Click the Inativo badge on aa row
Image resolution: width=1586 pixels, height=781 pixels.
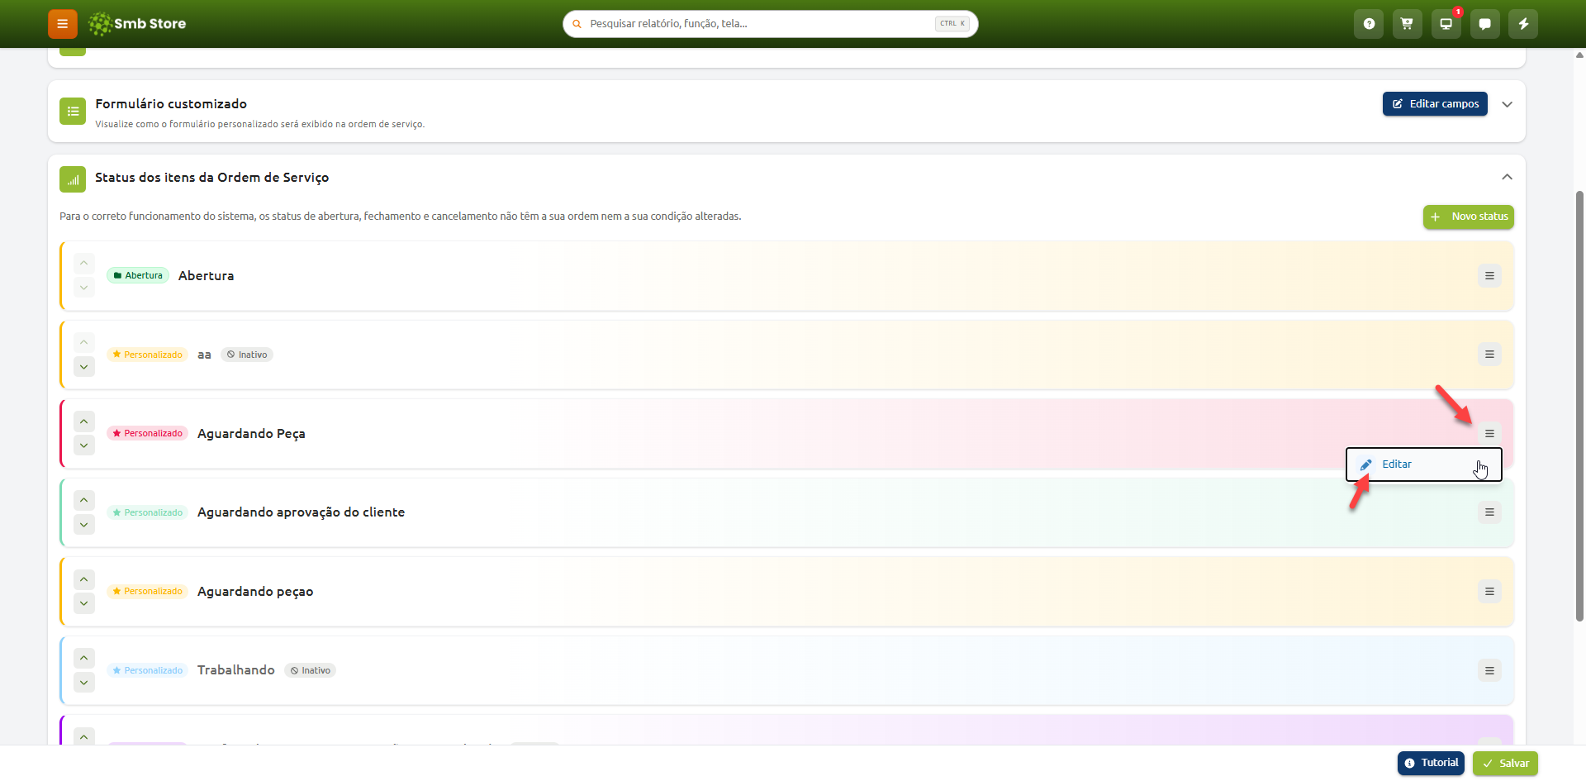click(247, 355)
